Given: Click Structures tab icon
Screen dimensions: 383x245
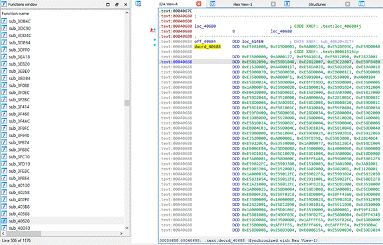Looking at the screenshot, I should coord(287,4).
